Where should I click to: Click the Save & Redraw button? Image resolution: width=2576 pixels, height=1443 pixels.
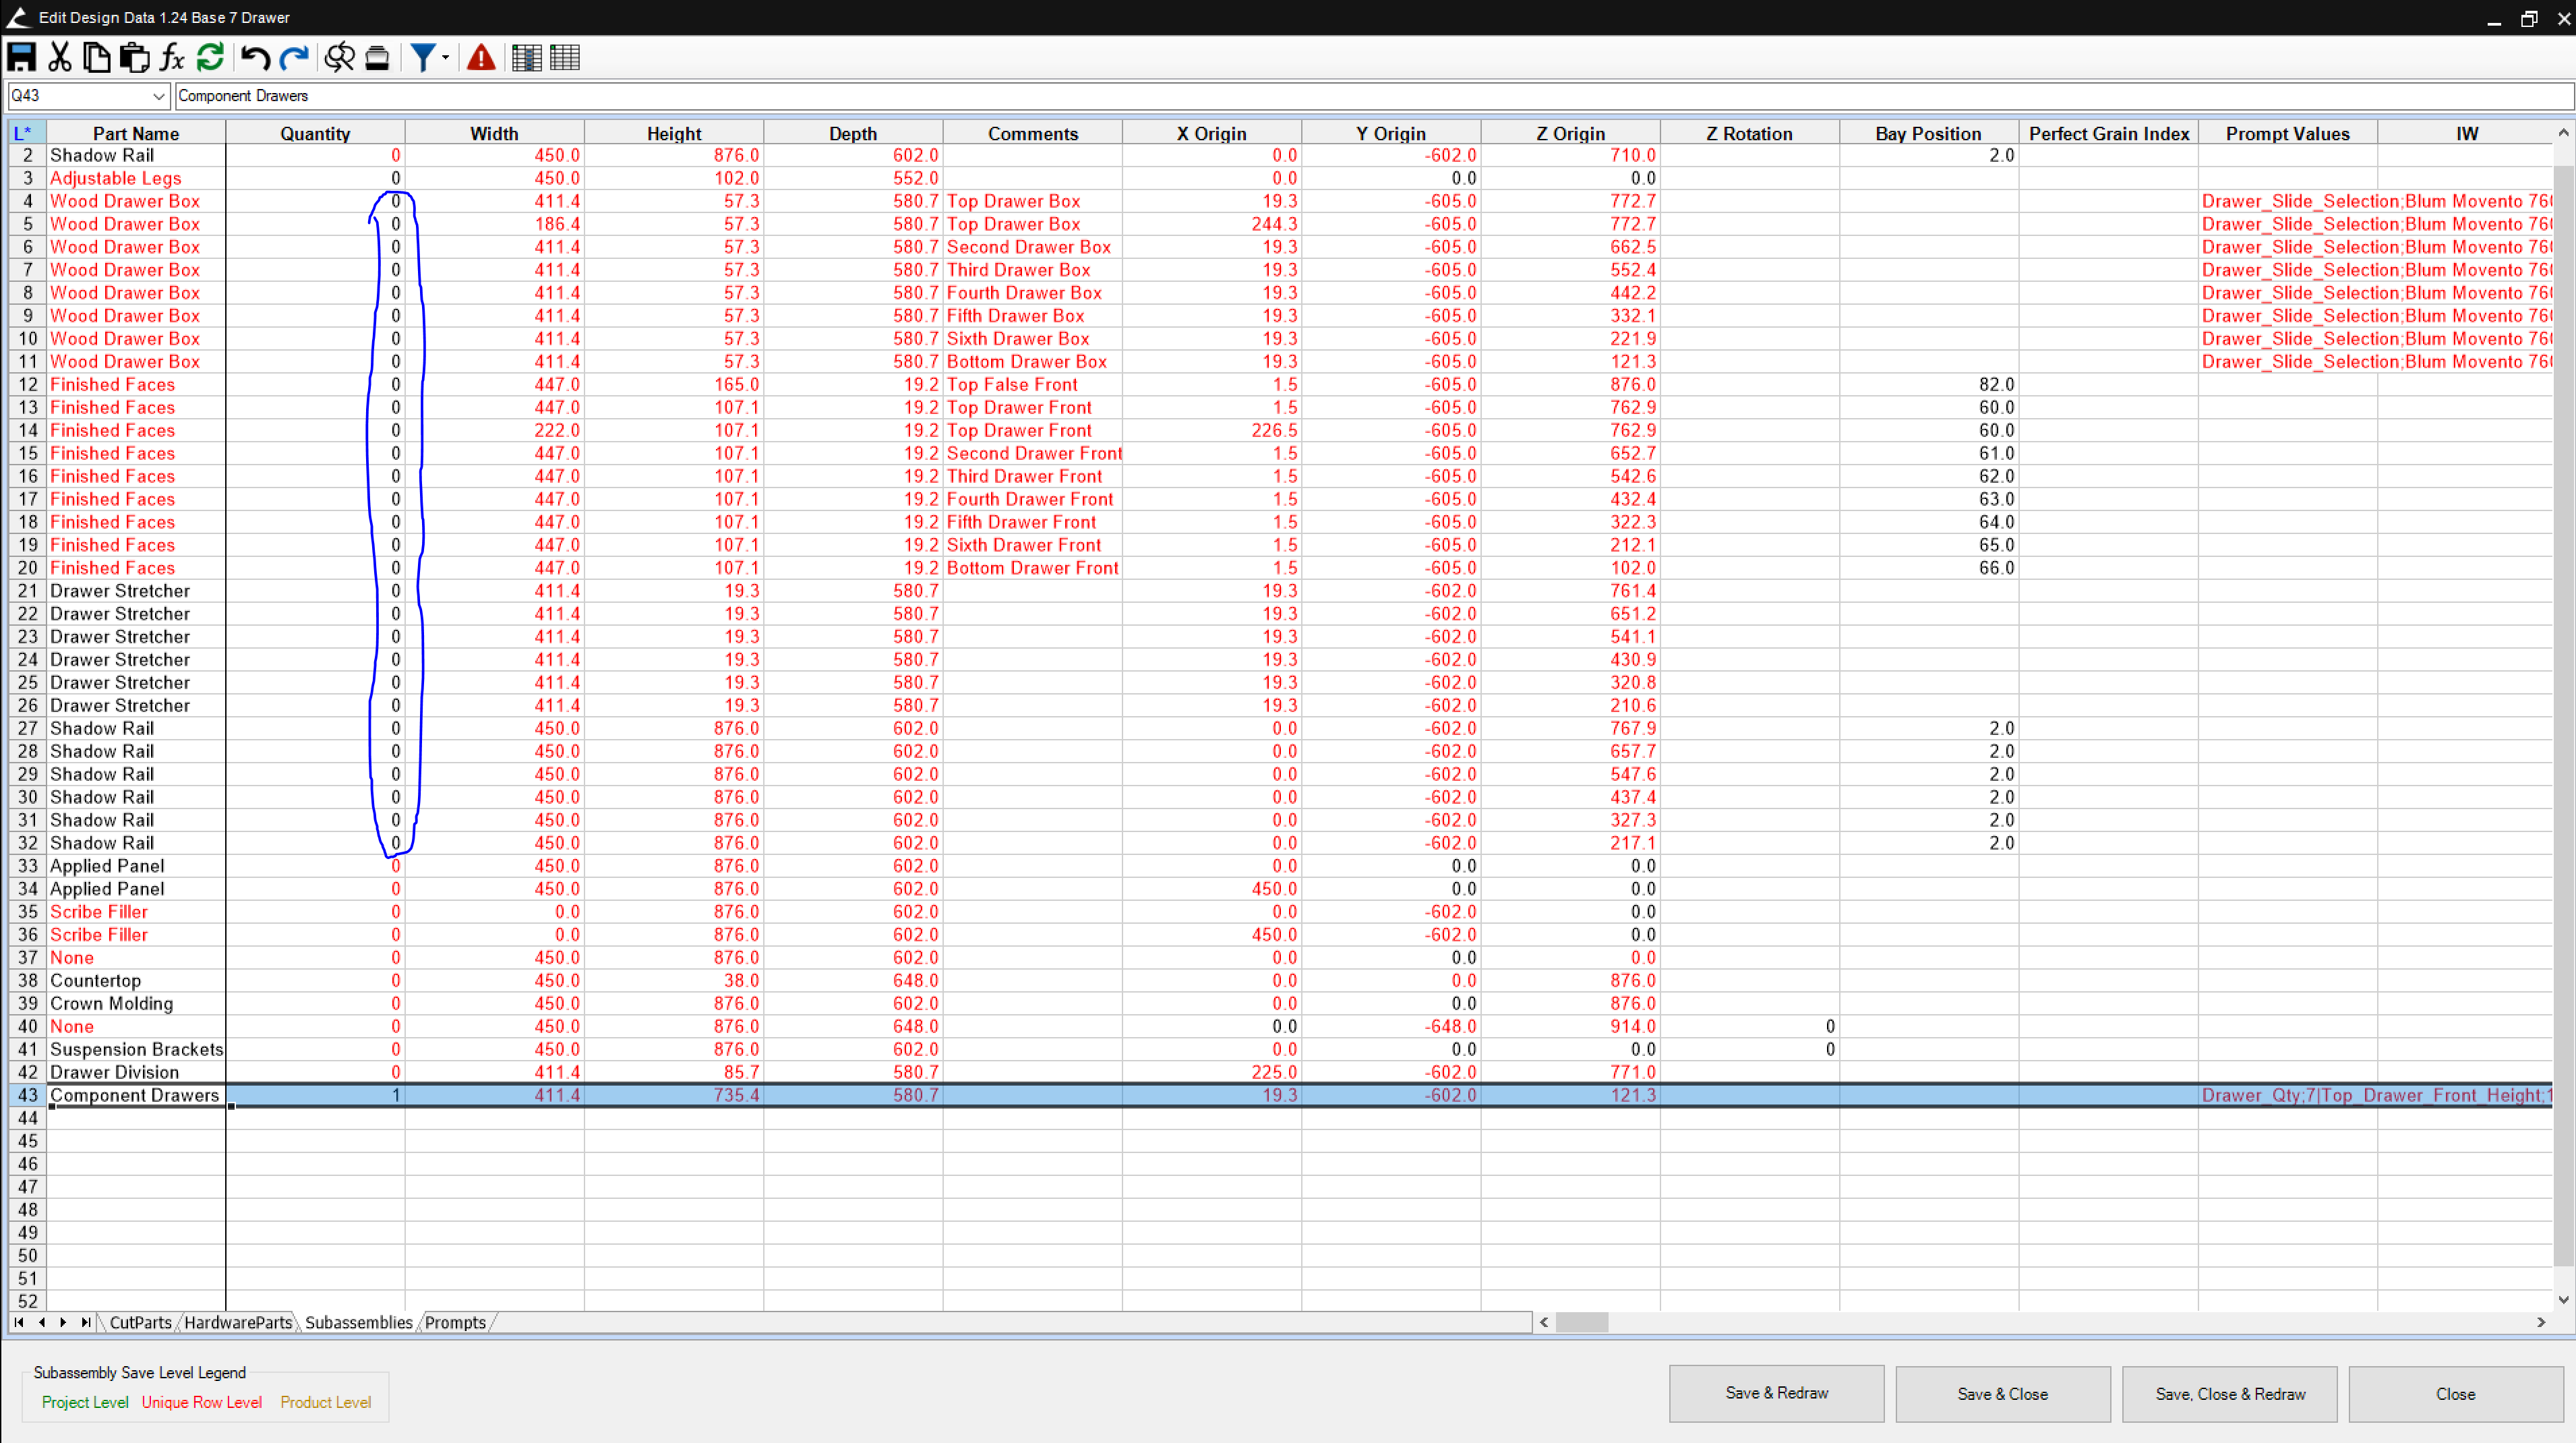tap(1776, 1393)
